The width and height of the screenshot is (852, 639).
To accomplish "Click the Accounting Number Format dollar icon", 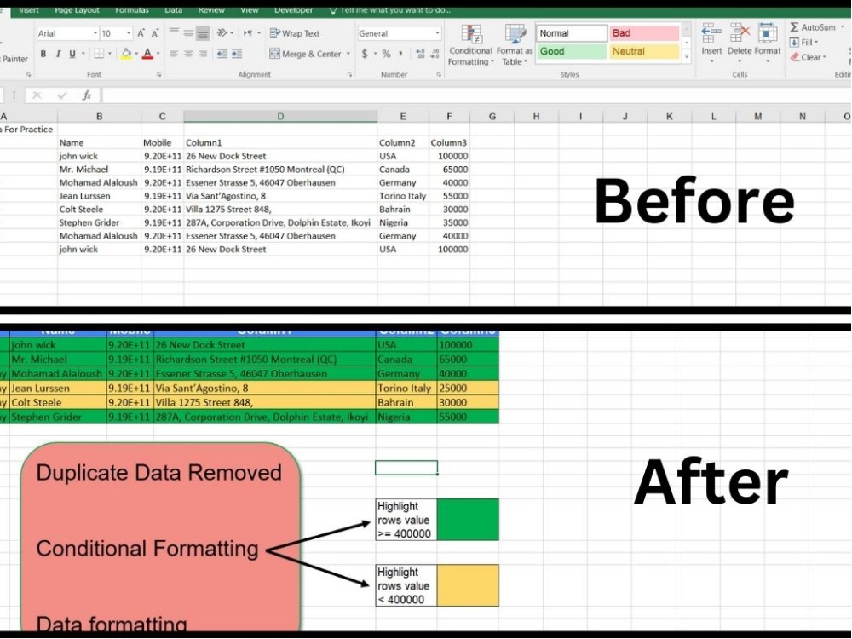I will point(365,54).
